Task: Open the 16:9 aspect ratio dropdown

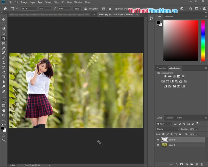Action: pyautogui.click(x=29, y=9)
